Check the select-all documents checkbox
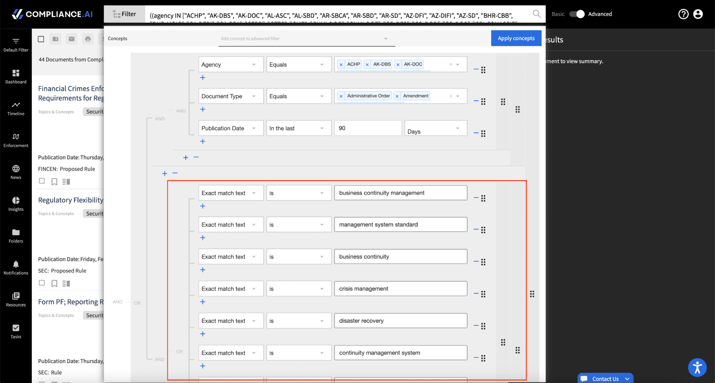Screen dimensions: 715x383 pos(41,39)
